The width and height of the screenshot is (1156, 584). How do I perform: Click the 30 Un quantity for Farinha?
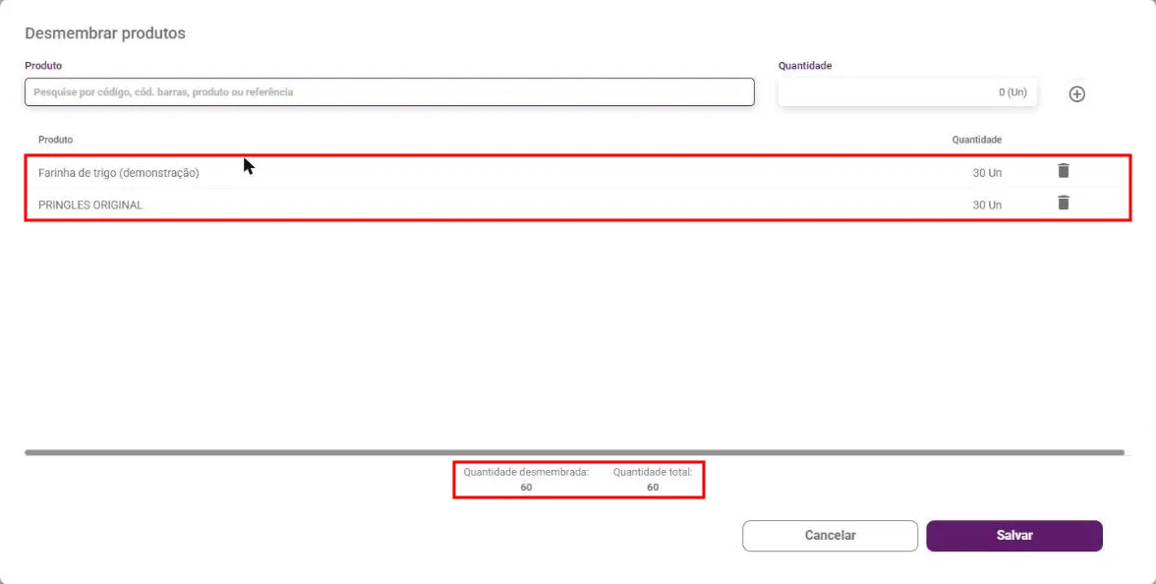point(987,173)
